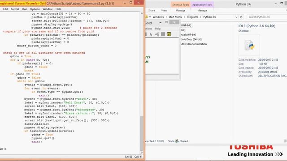This screenshot has height=161, width=287.
Task: Click the 'Ln: 83' status indicator
Action: click(129, 157)
